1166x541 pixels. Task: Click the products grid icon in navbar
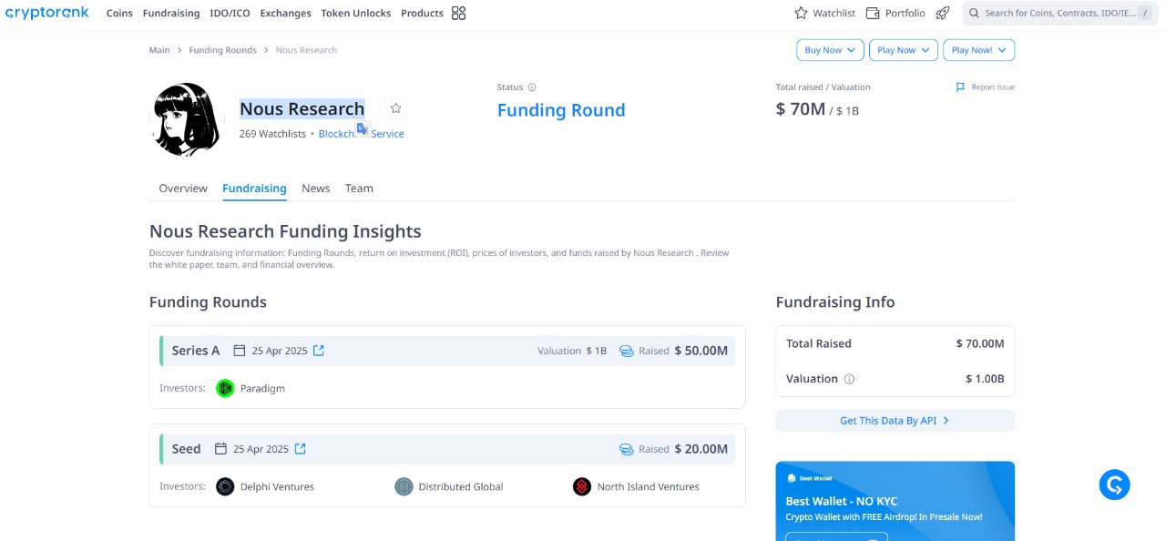pyautogui.click(x=459, y=13)
